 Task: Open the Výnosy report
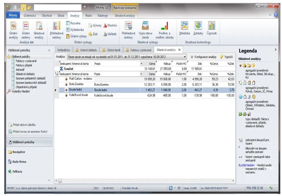(x=95, y=25)
